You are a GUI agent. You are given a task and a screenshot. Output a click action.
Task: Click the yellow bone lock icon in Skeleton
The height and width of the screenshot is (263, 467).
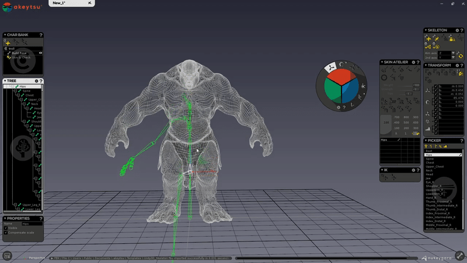[x=452, y=39]
